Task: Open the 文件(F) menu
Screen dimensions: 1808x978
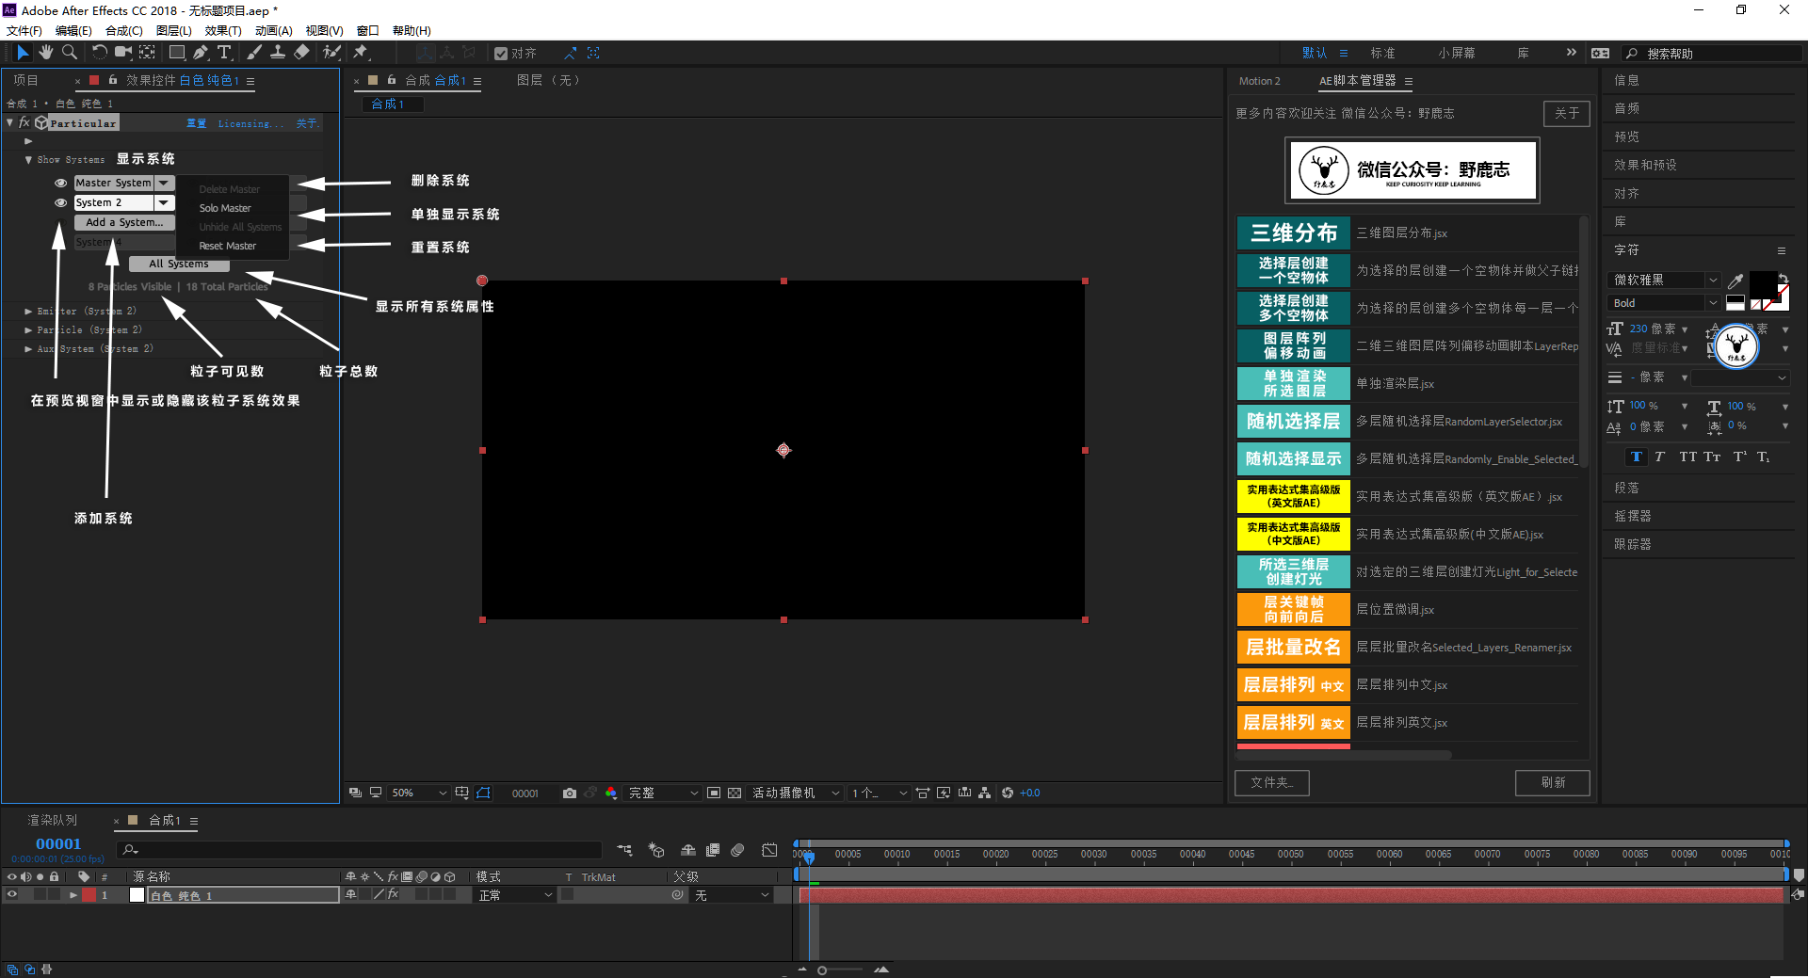Action: coord(24,30)
